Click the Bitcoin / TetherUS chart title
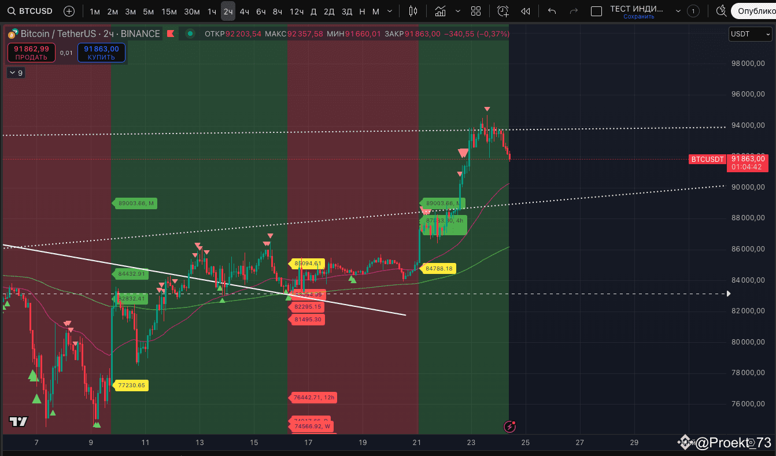776x456 pixels. (x=90, y=34)
